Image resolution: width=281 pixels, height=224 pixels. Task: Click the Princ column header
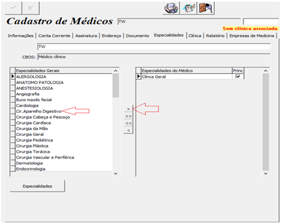[238, 71]
